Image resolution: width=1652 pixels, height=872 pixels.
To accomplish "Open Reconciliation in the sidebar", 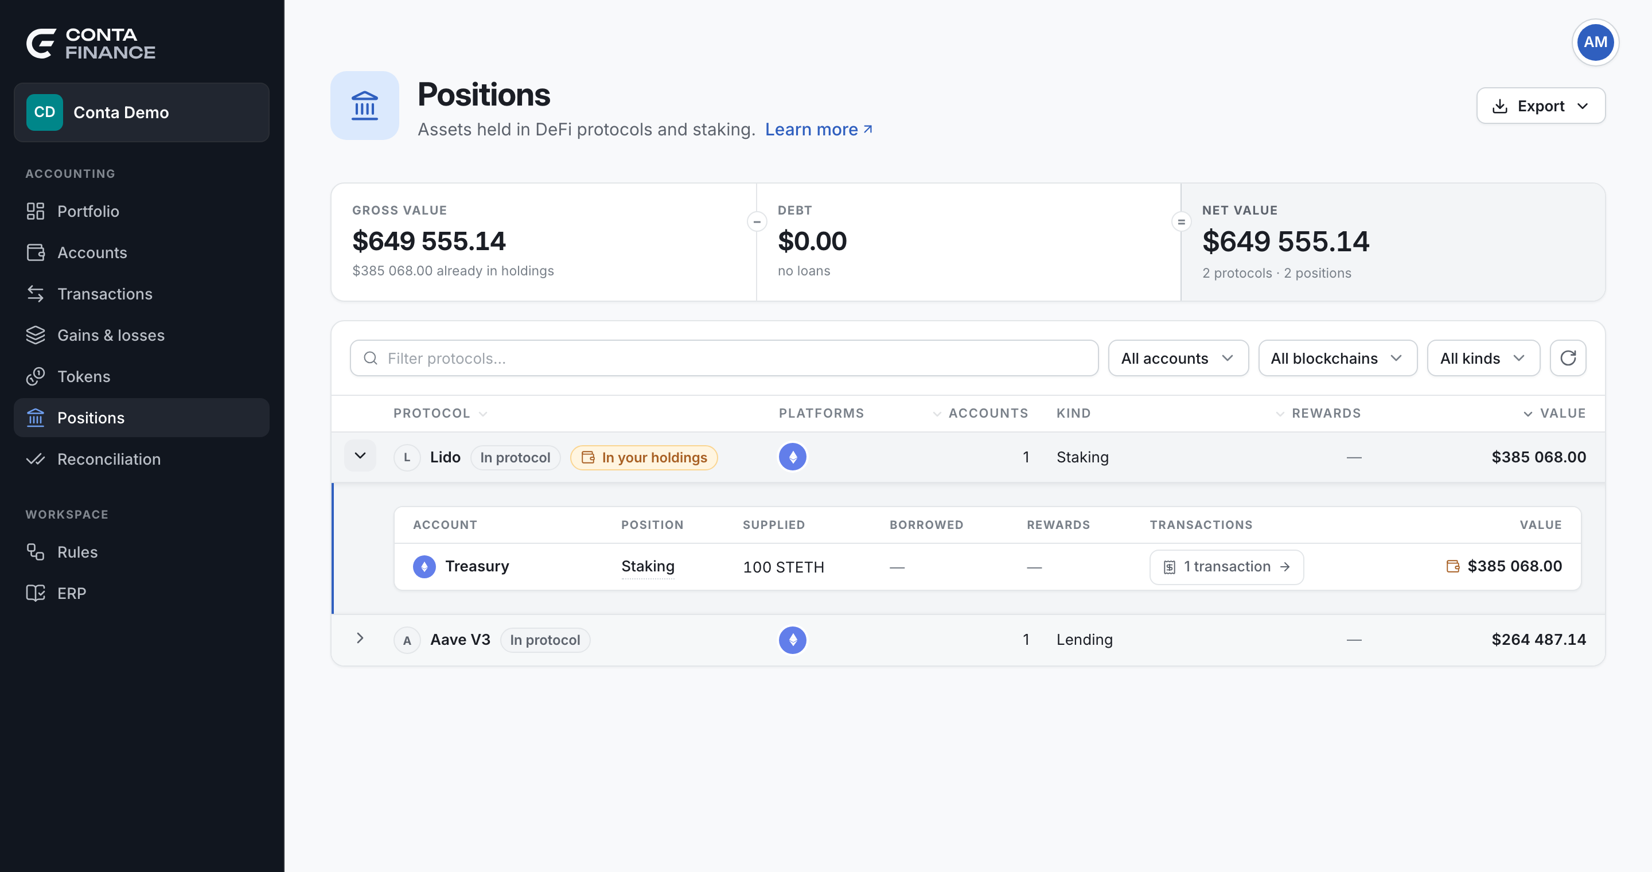I will (141, 459).
